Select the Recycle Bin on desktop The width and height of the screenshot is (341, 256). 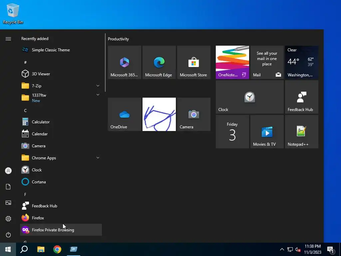click(13, 14)
